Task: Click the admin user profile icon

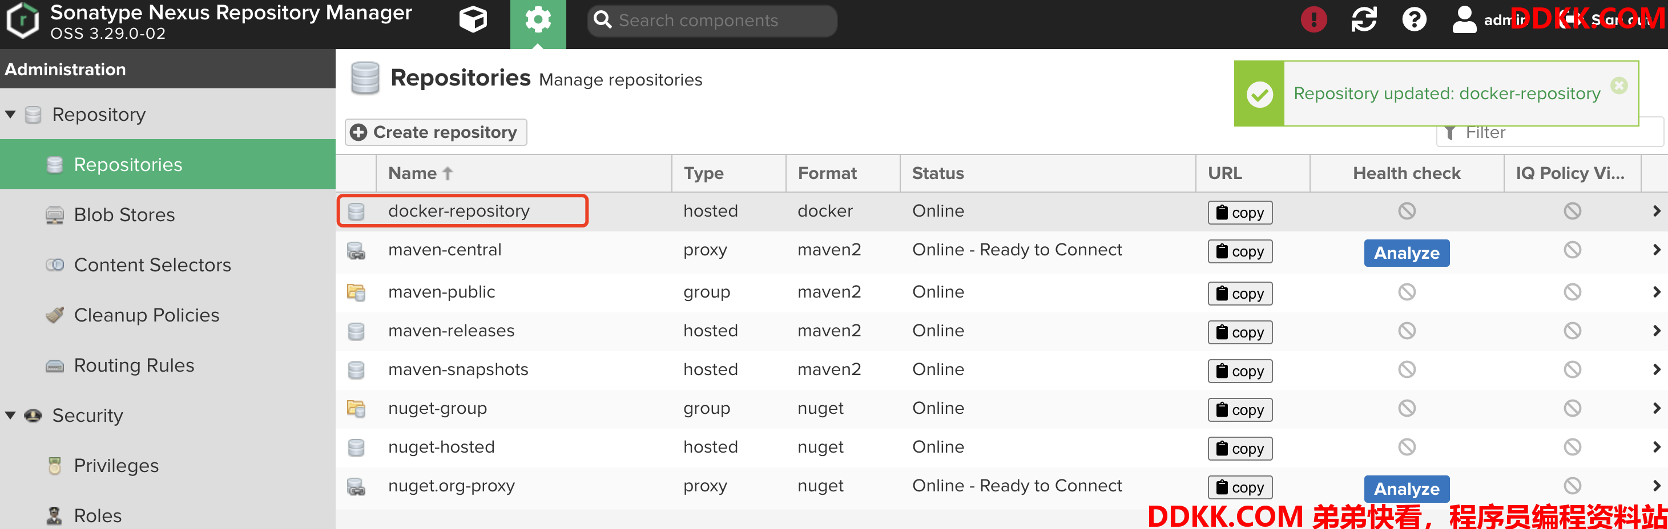Action: click(x=1464, y=20)
